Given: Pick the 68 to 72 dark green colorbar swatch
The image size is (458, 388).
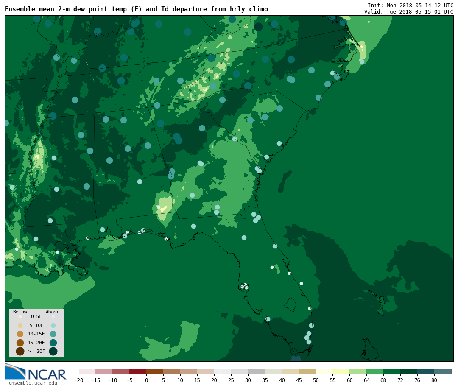Looking at the screenshot, I should 392,371.
